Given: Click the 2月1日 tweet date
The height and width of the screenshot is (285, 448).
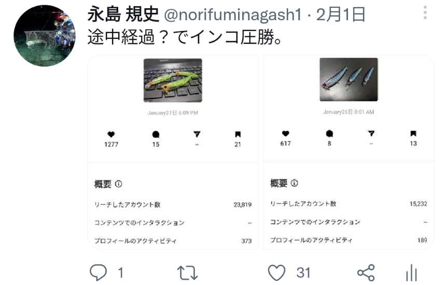Looking at the screenshot, I should pos(341,14).
